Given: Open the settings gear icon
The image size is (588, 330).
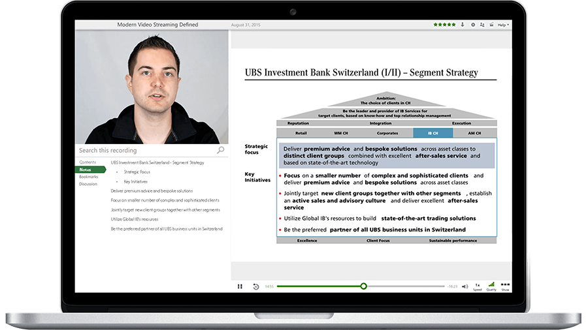Looking at the screenshot, I should tap(472, 25).
